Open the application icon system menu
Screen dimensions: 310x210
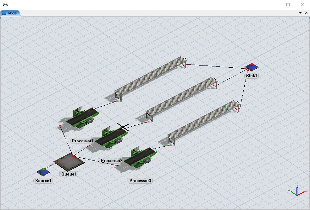[5, 5]
